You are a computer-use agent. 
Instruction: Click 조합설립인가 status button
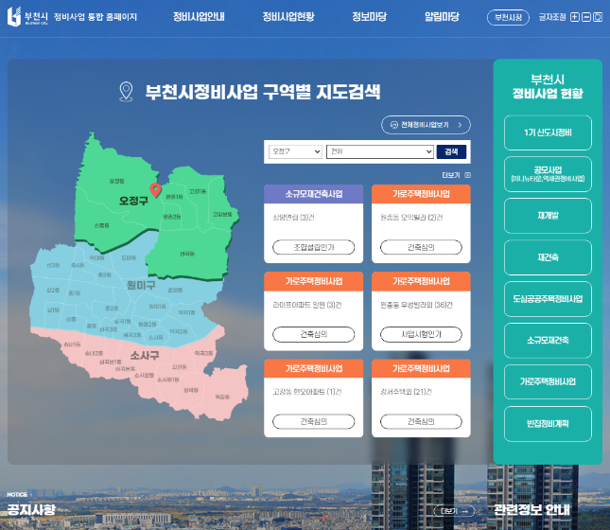pos(313,247)
